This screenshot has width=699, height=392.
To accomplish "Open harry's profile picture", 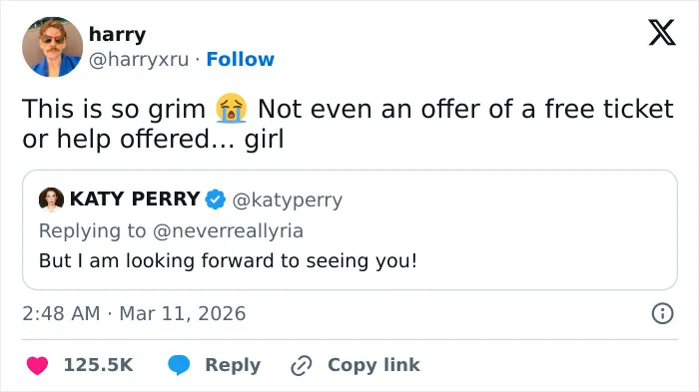I will [x=53, y=47].
